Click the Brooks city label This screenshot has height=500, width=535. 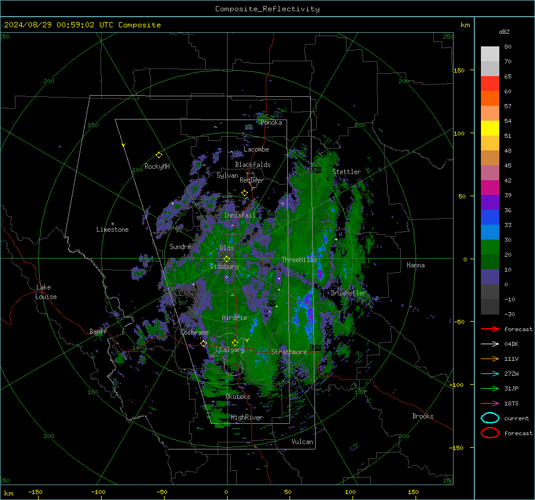coord(423,416)
